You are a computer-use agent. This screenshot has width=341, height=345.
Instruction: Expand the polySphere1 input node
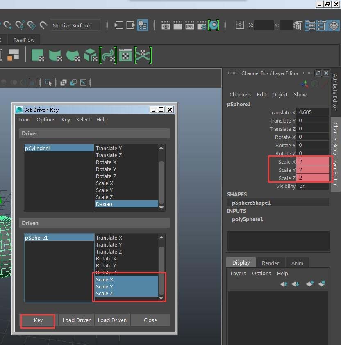[247, 219]
